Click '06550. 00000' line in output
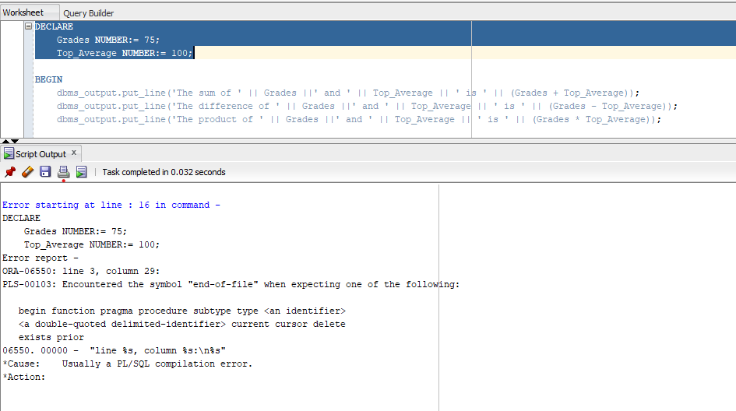The height and width of the screenshot is (411, 736). 114,350
